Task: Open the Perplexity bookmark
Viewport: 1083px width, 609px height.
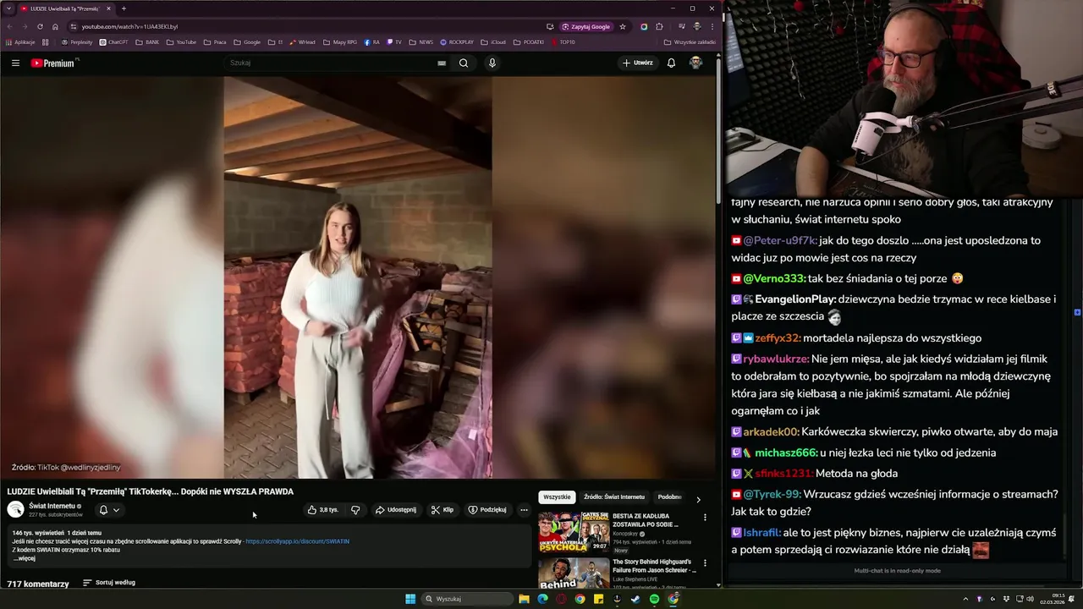Action: pyautogui.click(x=77, y=42)
